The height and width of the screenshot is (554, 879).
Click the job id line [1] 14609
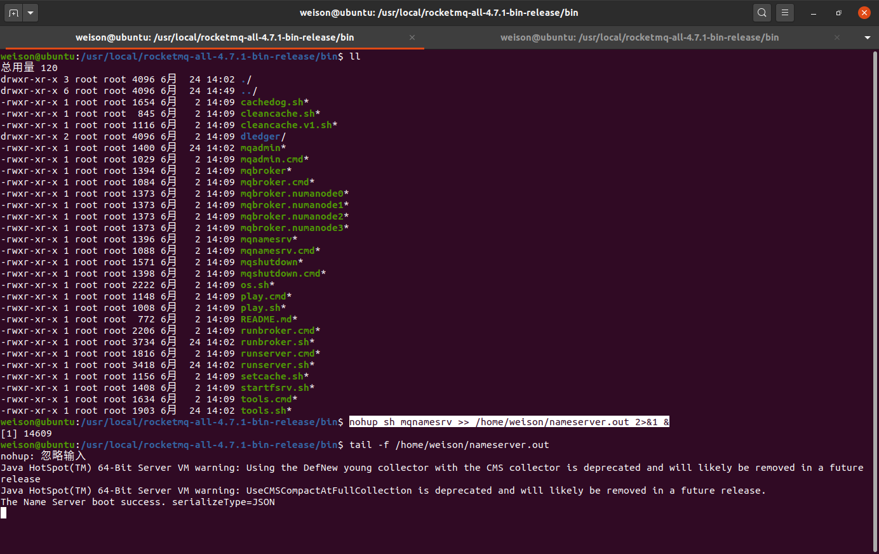(x=27, y=433)
